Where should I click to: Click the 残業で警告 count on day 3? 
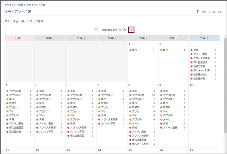click(x=215, y=66)
